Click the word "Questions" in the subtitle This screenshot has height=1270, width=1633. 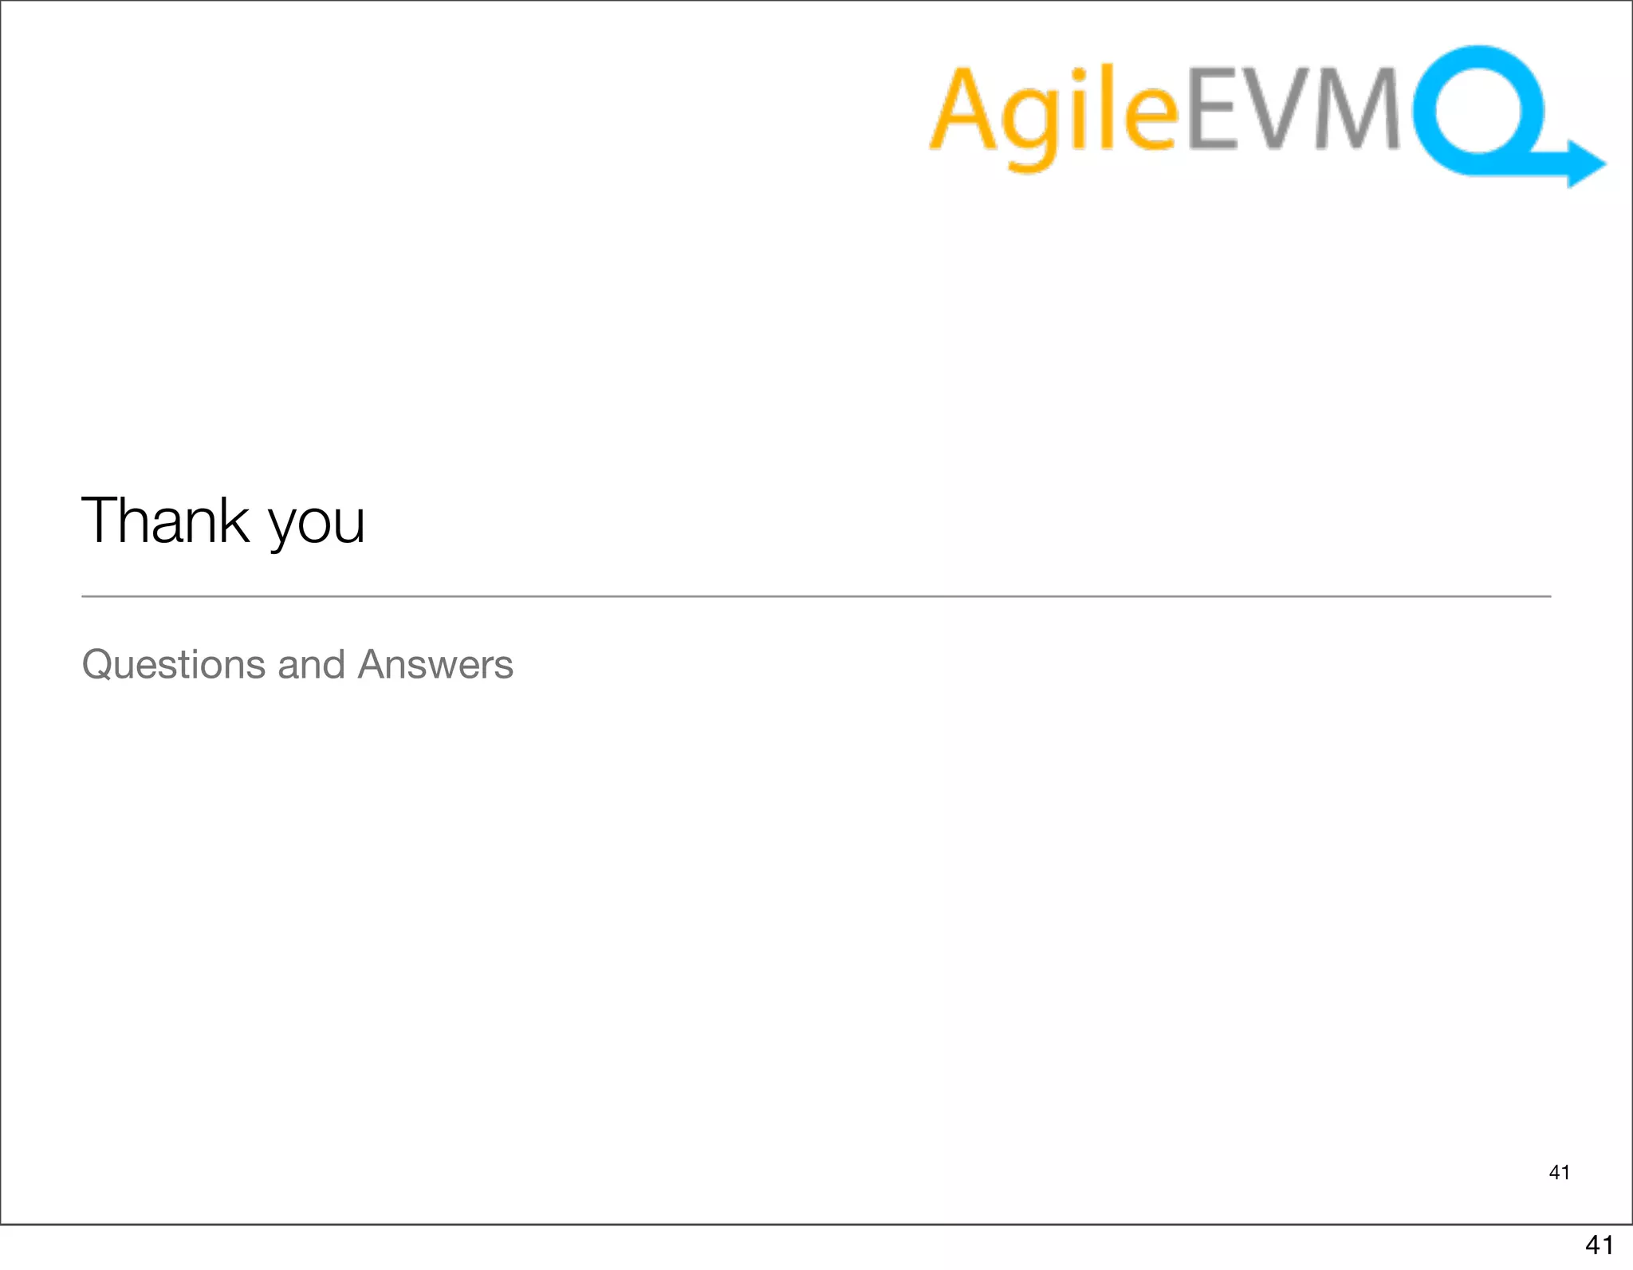173,664
